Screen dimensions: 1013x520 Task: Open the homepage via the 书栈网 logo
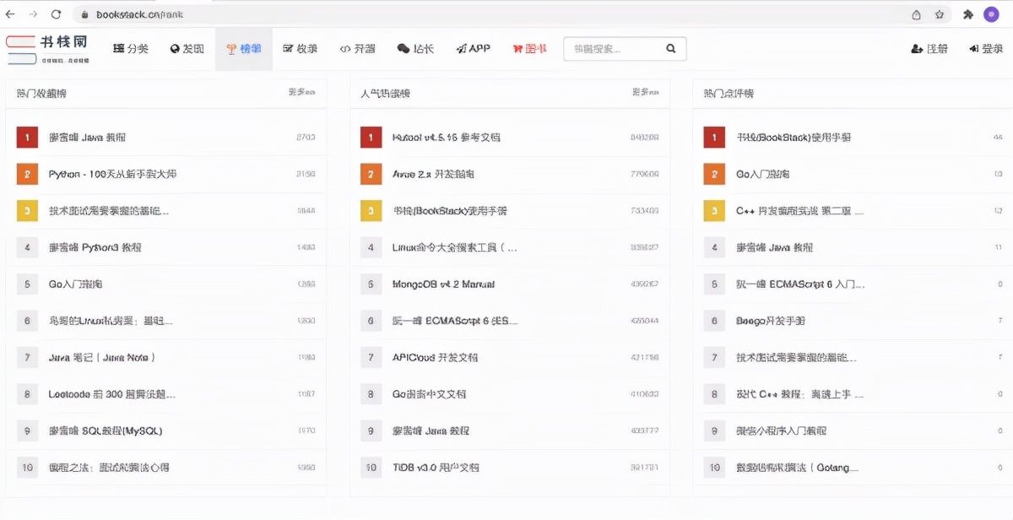point(46,48)
